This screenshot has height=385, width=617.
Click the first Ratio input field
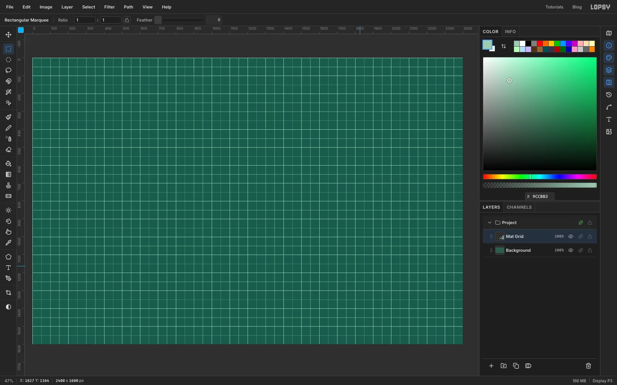(85, 20)
